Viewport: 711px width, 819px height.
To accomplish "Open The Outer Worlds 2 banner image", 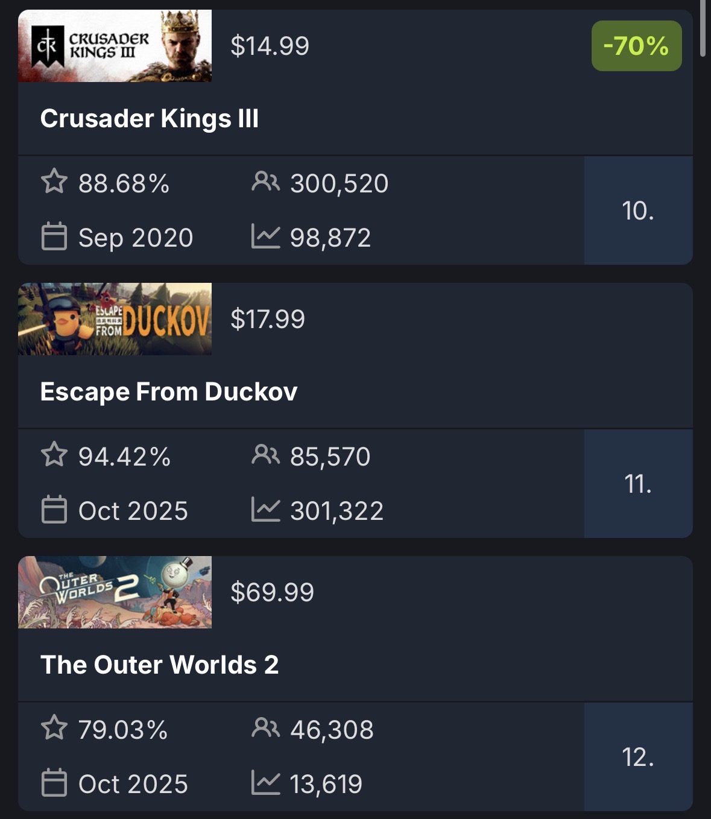I will (115, 592).
